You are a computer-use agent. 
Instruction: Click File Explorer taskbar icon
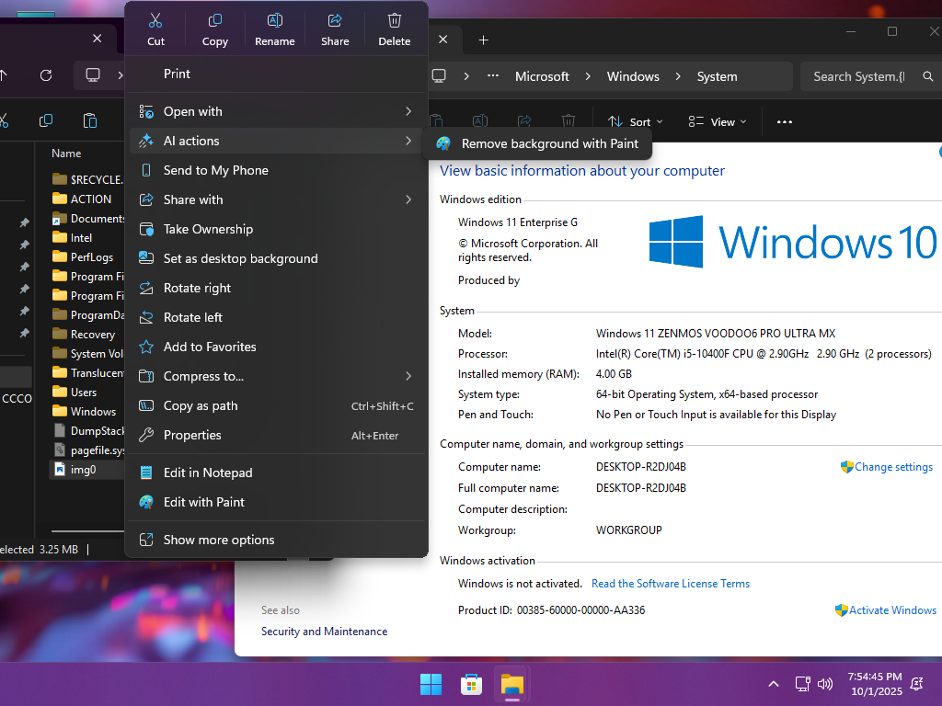[x=511, y=684]
